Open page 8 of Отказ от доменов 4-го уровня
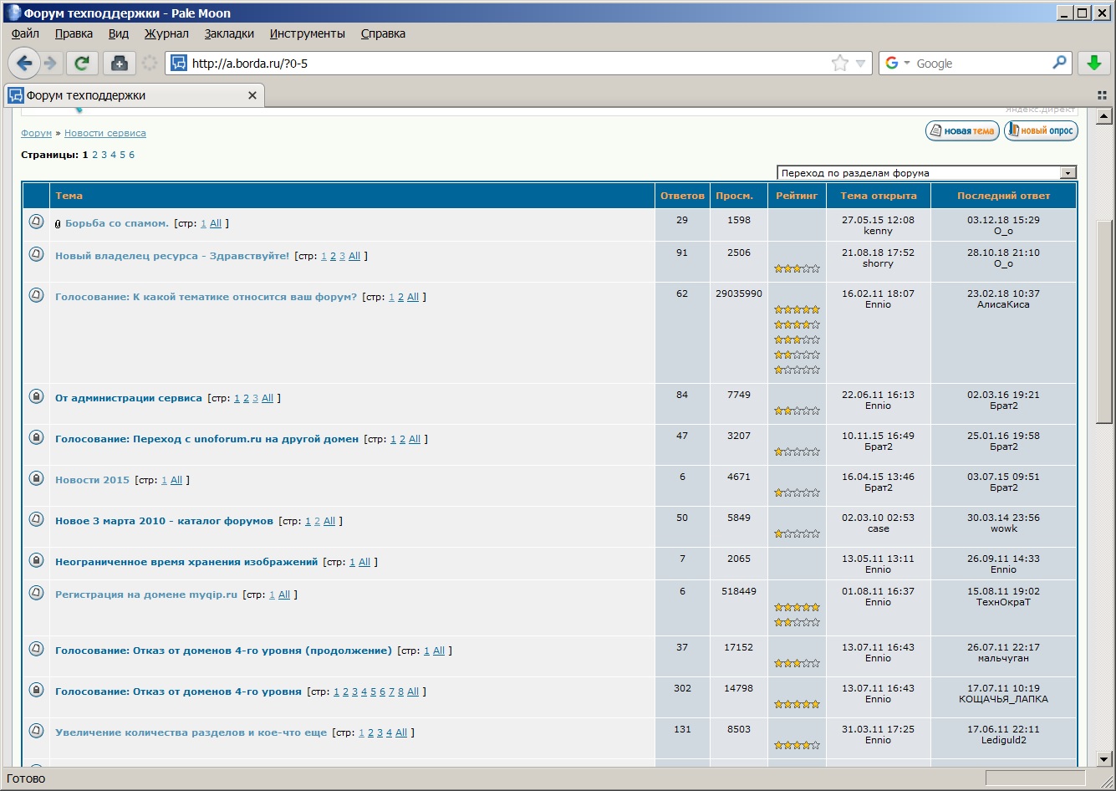Viewport: 1116px width, 791px height. click(x=400, y=692)
